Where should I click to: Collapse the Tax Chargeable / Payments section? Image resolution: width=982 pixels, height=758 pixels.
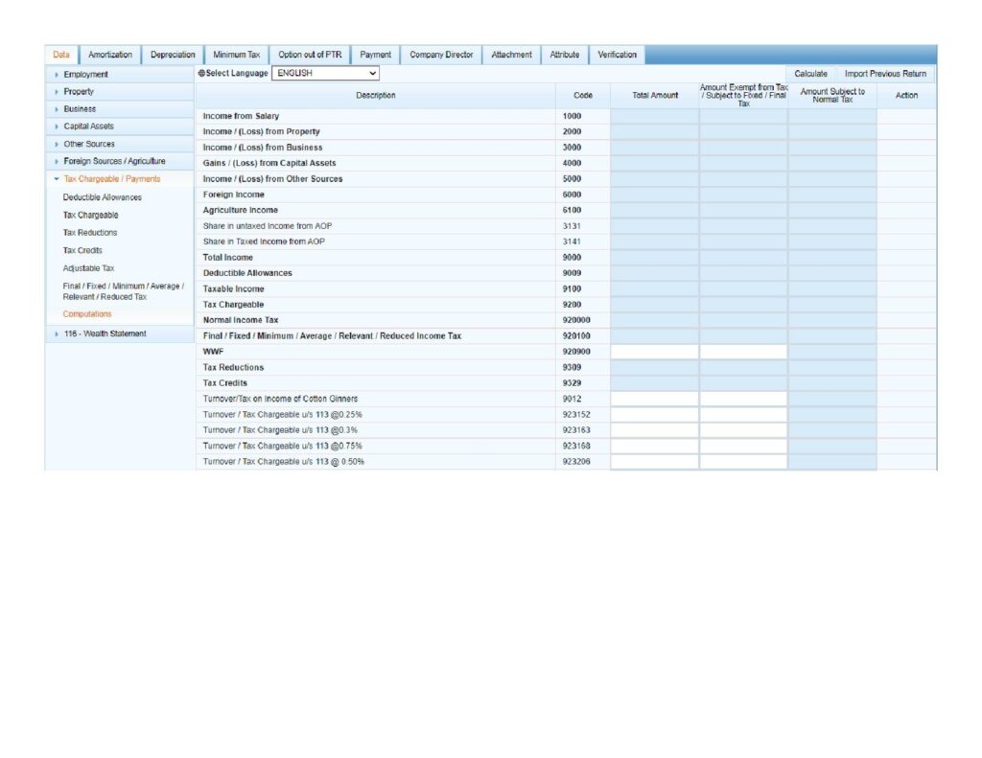pos(111,179)
